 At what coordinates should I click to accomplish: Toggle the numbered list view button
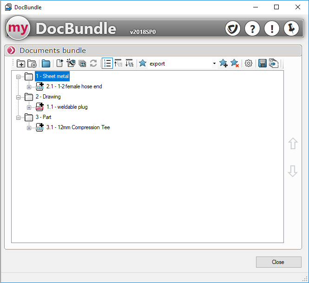click(107, 64)
